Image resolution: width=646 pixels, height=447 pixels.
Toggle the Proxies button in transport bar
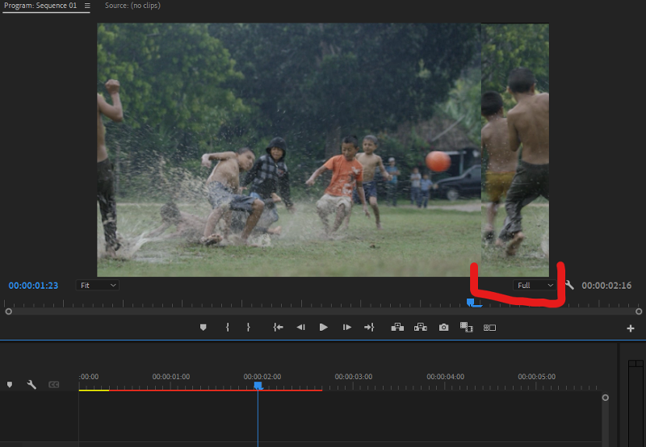point(489,328)
